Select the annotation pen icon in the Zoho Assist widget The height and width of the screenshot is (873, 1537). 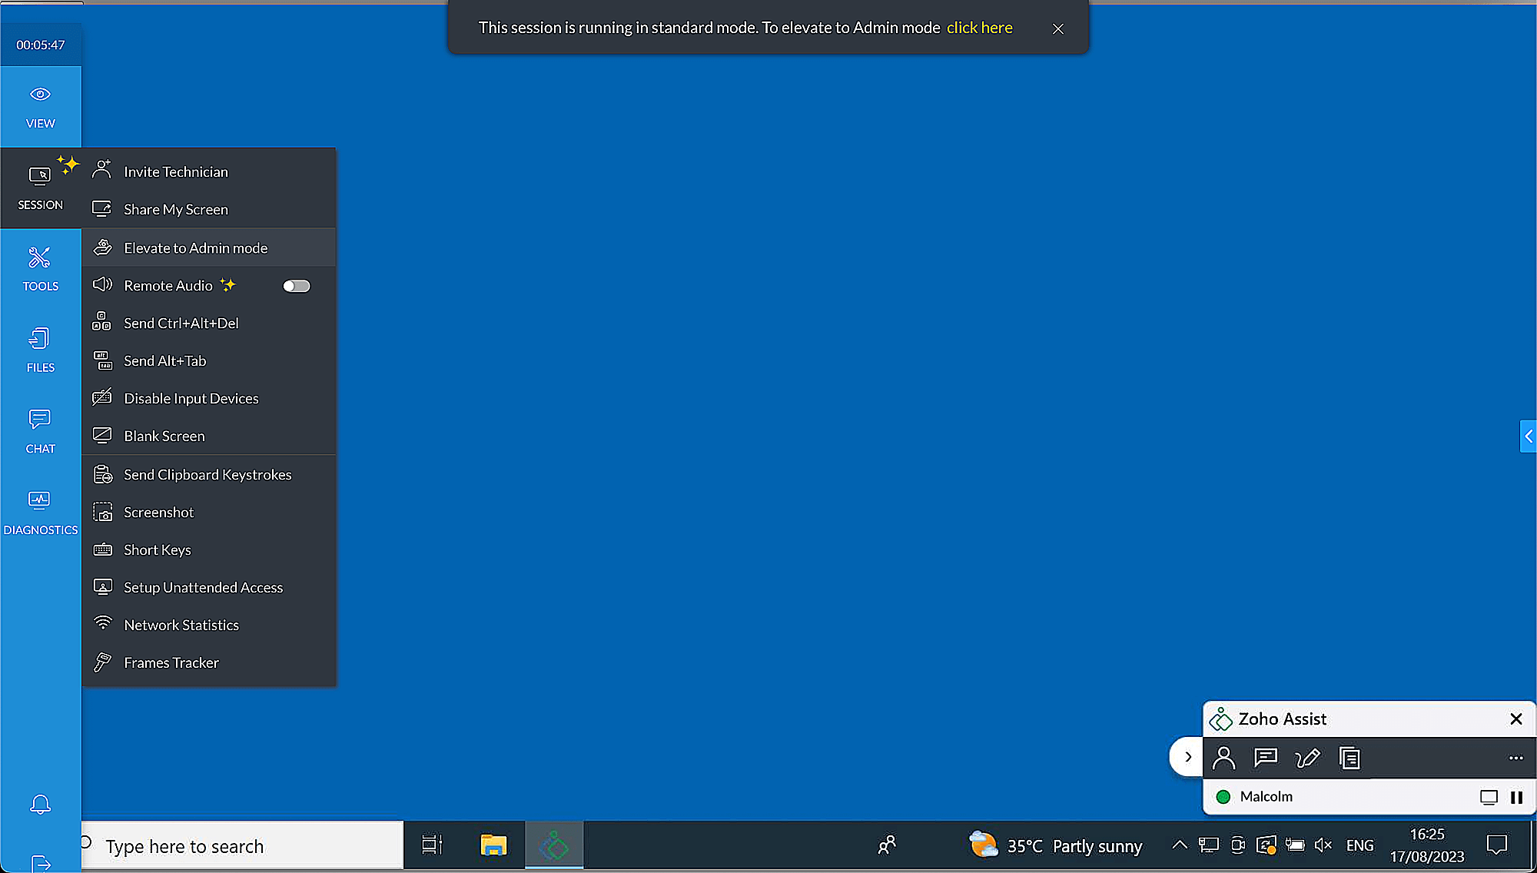[1308, 758]
